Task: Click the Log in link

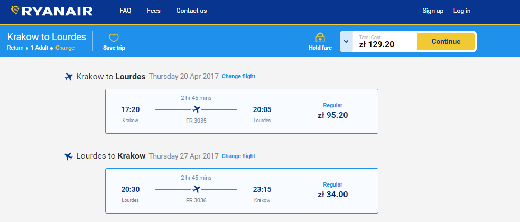Action: point(462,11)
